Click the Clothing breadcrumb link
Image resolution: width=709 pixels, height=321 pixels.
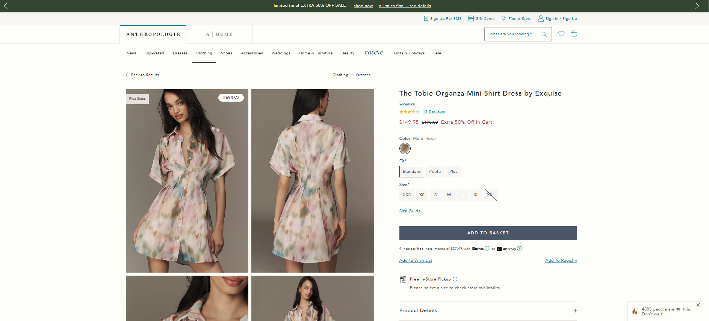340,75
